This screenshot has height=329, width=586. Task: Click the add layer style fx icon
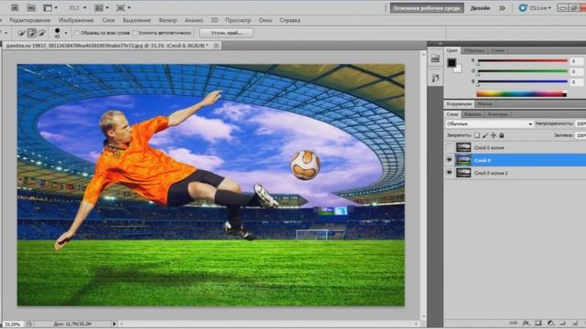526,323
